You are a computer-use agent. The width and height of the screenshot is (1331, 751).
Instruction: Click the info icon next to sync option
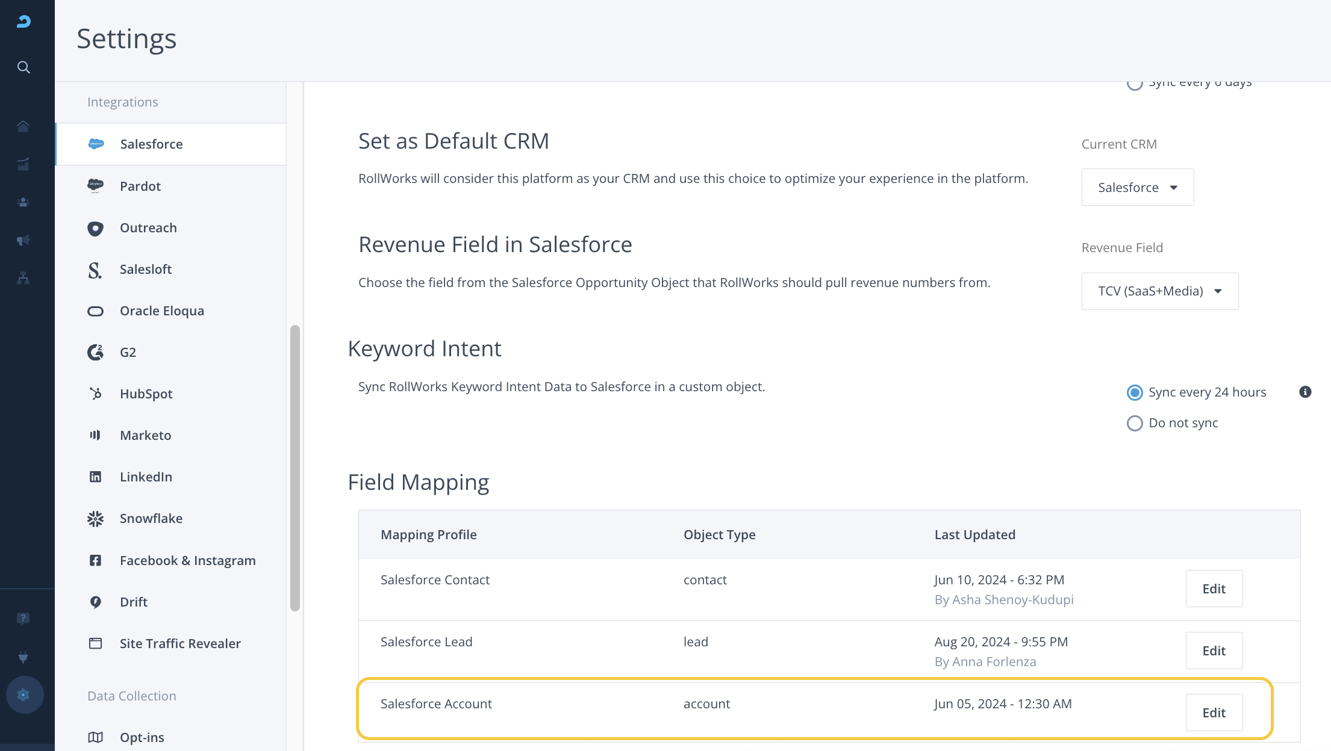(x=1305, y=392)
